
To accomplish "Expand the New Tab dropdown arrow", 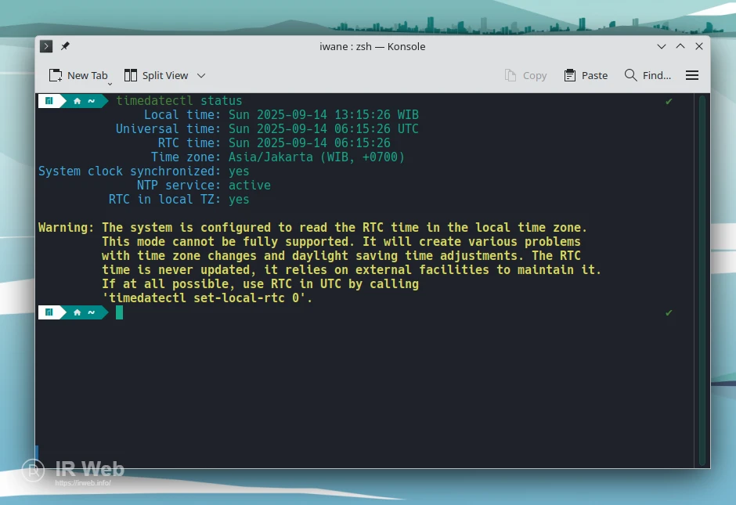I will (110, 82).
